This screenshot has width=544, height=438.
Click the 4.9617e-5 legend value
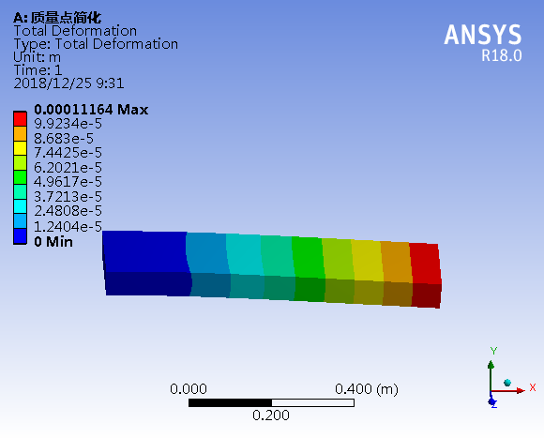68,182
